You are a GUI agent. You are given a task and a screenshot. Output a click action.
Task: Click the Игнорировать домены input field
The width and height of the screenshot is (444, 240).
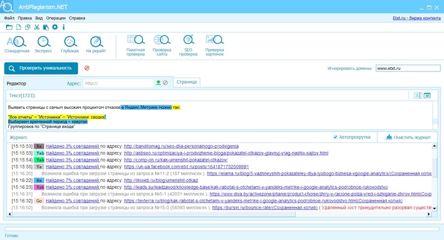tap(407, 68)
